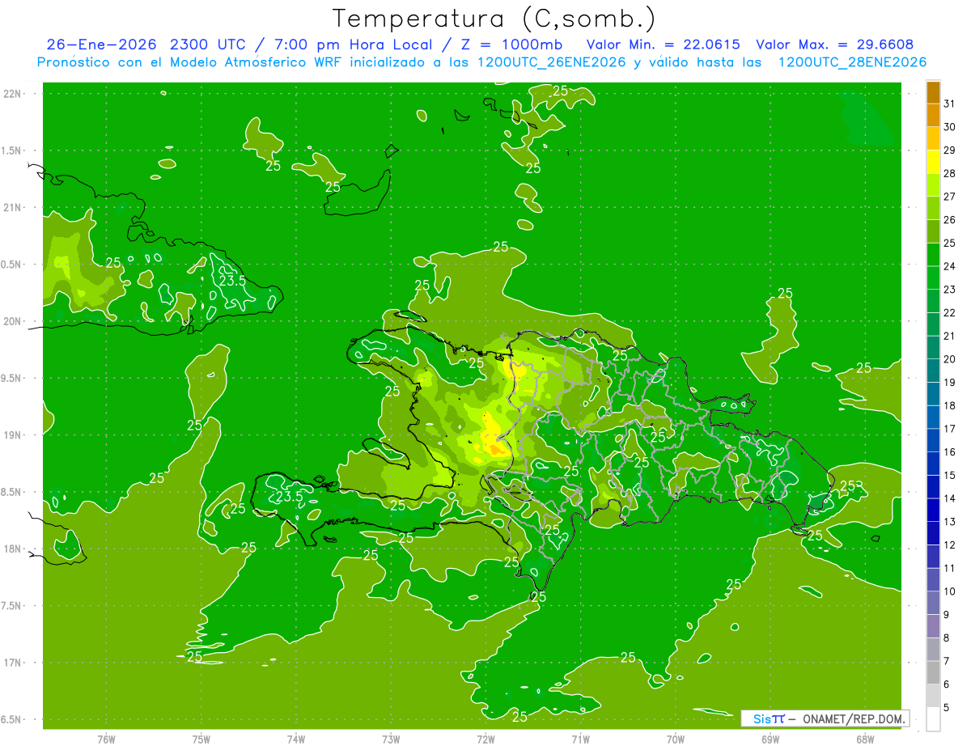Click the legend value "15"
971x750 pixels.
click(950, 476)
